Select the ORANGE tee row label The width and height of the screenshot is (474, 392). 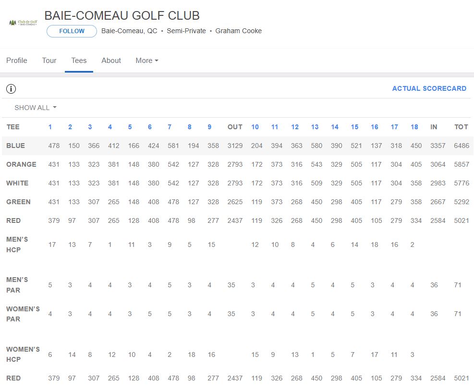[x=21, y=165]
